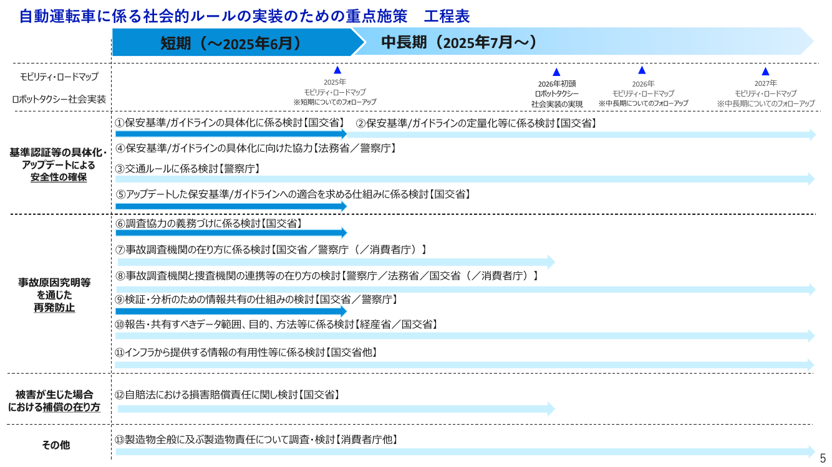
Task: Click the '2027年' milestone label text
Action: pos(765,83)
